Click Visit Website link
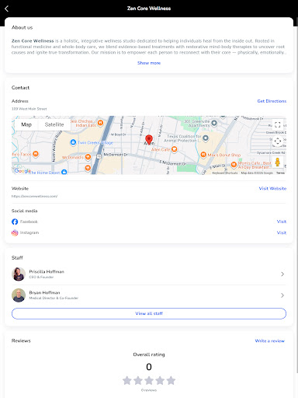298x398 pixels. coord(272,188)
